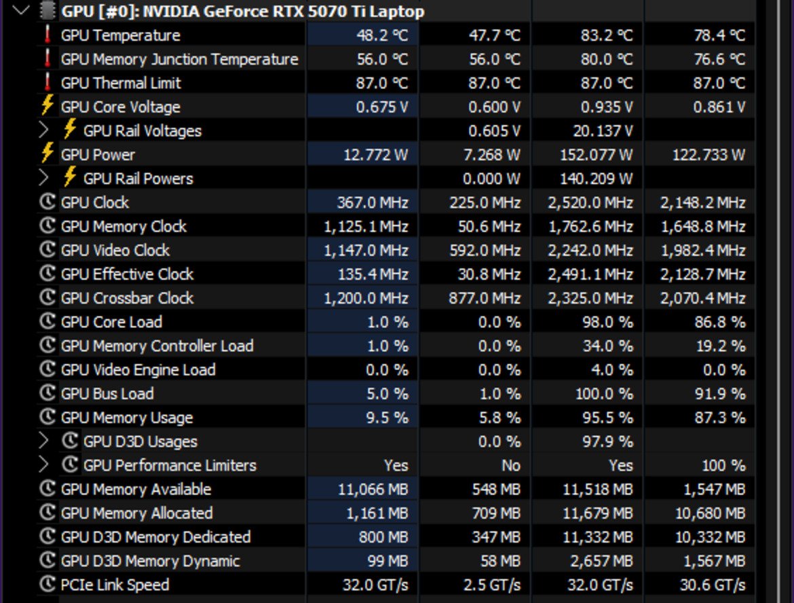Click the average GPU Clock value 2,148.2 MHz

click(702, 202)
